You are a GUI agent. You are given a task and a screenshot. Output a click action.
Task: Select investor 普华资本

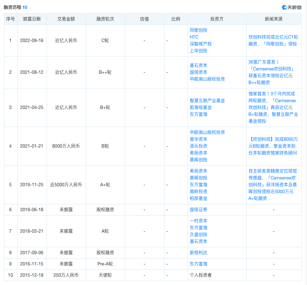(x=198, y=139)
